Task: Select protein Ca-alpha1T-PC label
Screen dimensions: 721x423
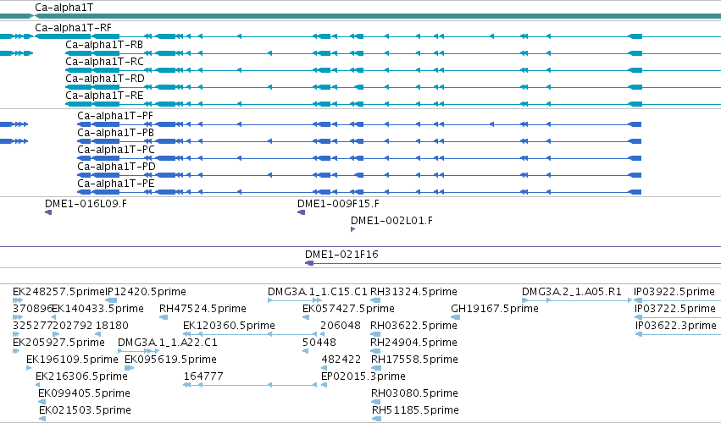Action: [x=116, y=150]
